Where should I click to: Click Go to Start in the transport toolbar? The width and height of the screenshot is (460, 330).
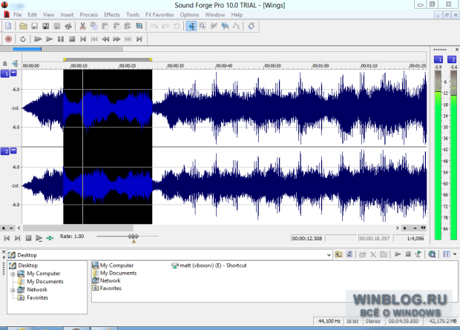pyautogui.click(x=83, y=39)
